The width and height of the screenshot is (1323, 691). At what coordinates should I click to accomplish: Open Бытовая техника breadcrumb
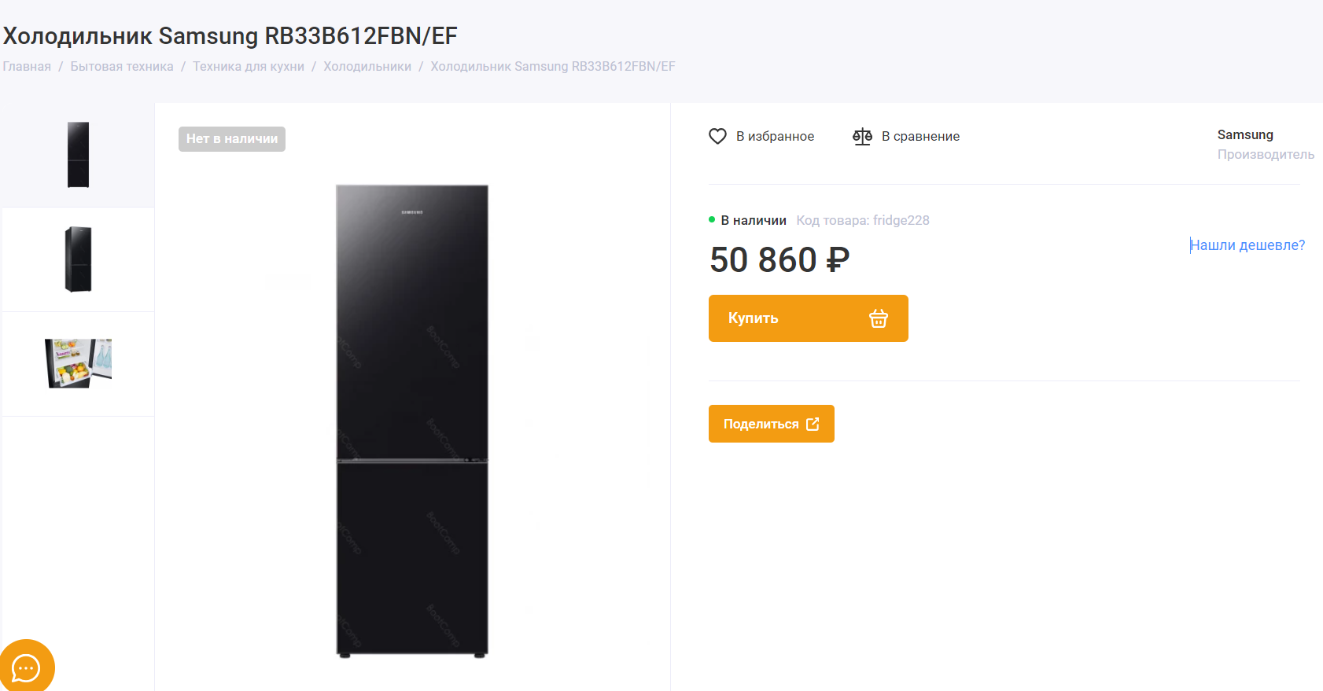pyautogui.click(x=122, y=67)
